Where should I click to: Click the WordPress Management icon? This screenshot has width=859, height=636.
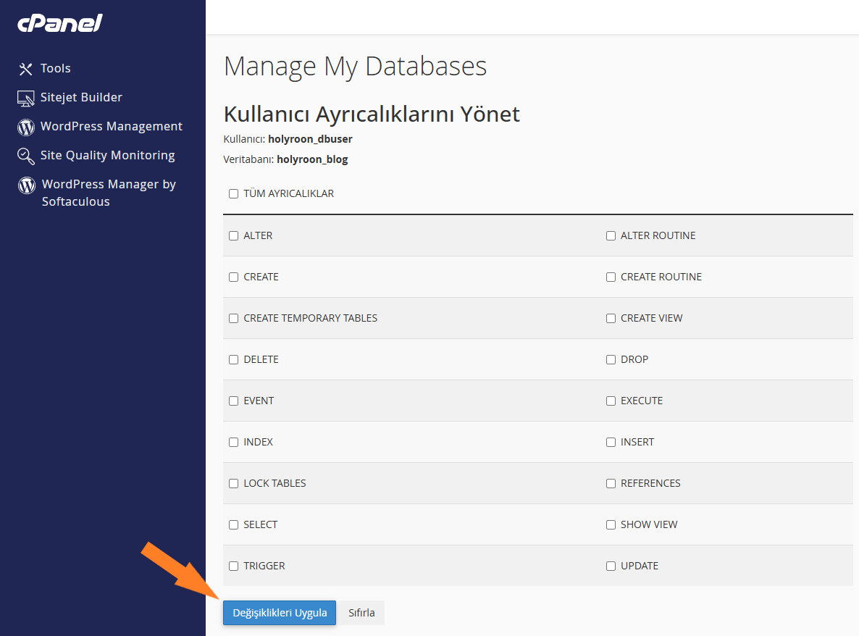(24, 126)
